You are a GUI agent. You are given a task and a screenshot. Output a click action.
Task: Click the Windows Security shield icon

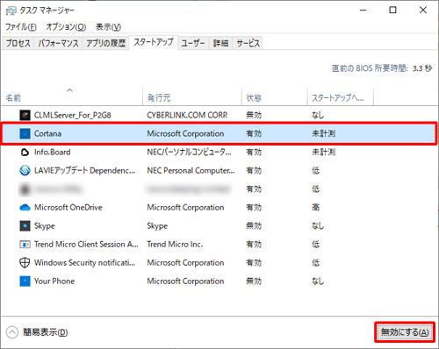pos(25,263)
